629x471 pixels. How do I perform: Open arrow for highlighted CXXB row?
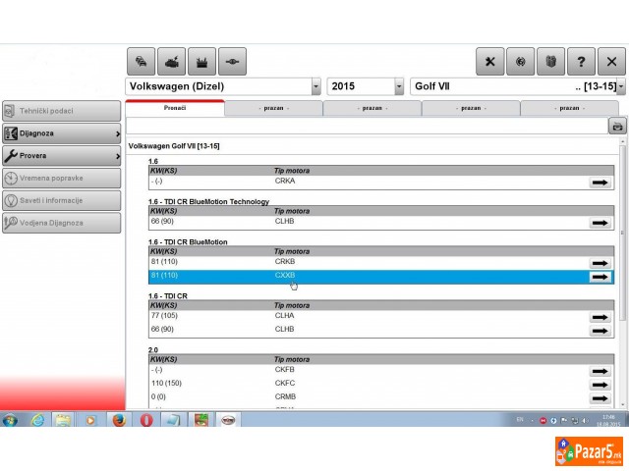pyautogui.click(x=600, y=277)
